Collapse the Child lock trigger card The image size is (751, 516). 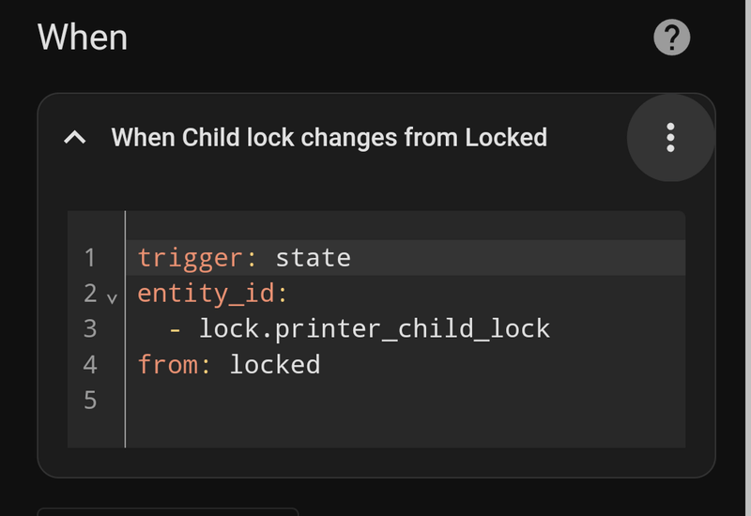75,138
